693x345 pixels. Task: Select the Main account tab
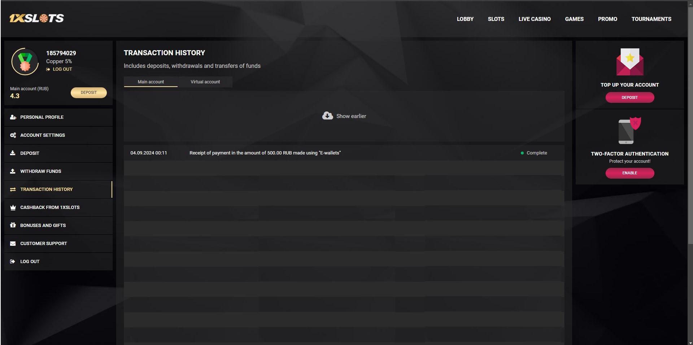coord(151,82)
